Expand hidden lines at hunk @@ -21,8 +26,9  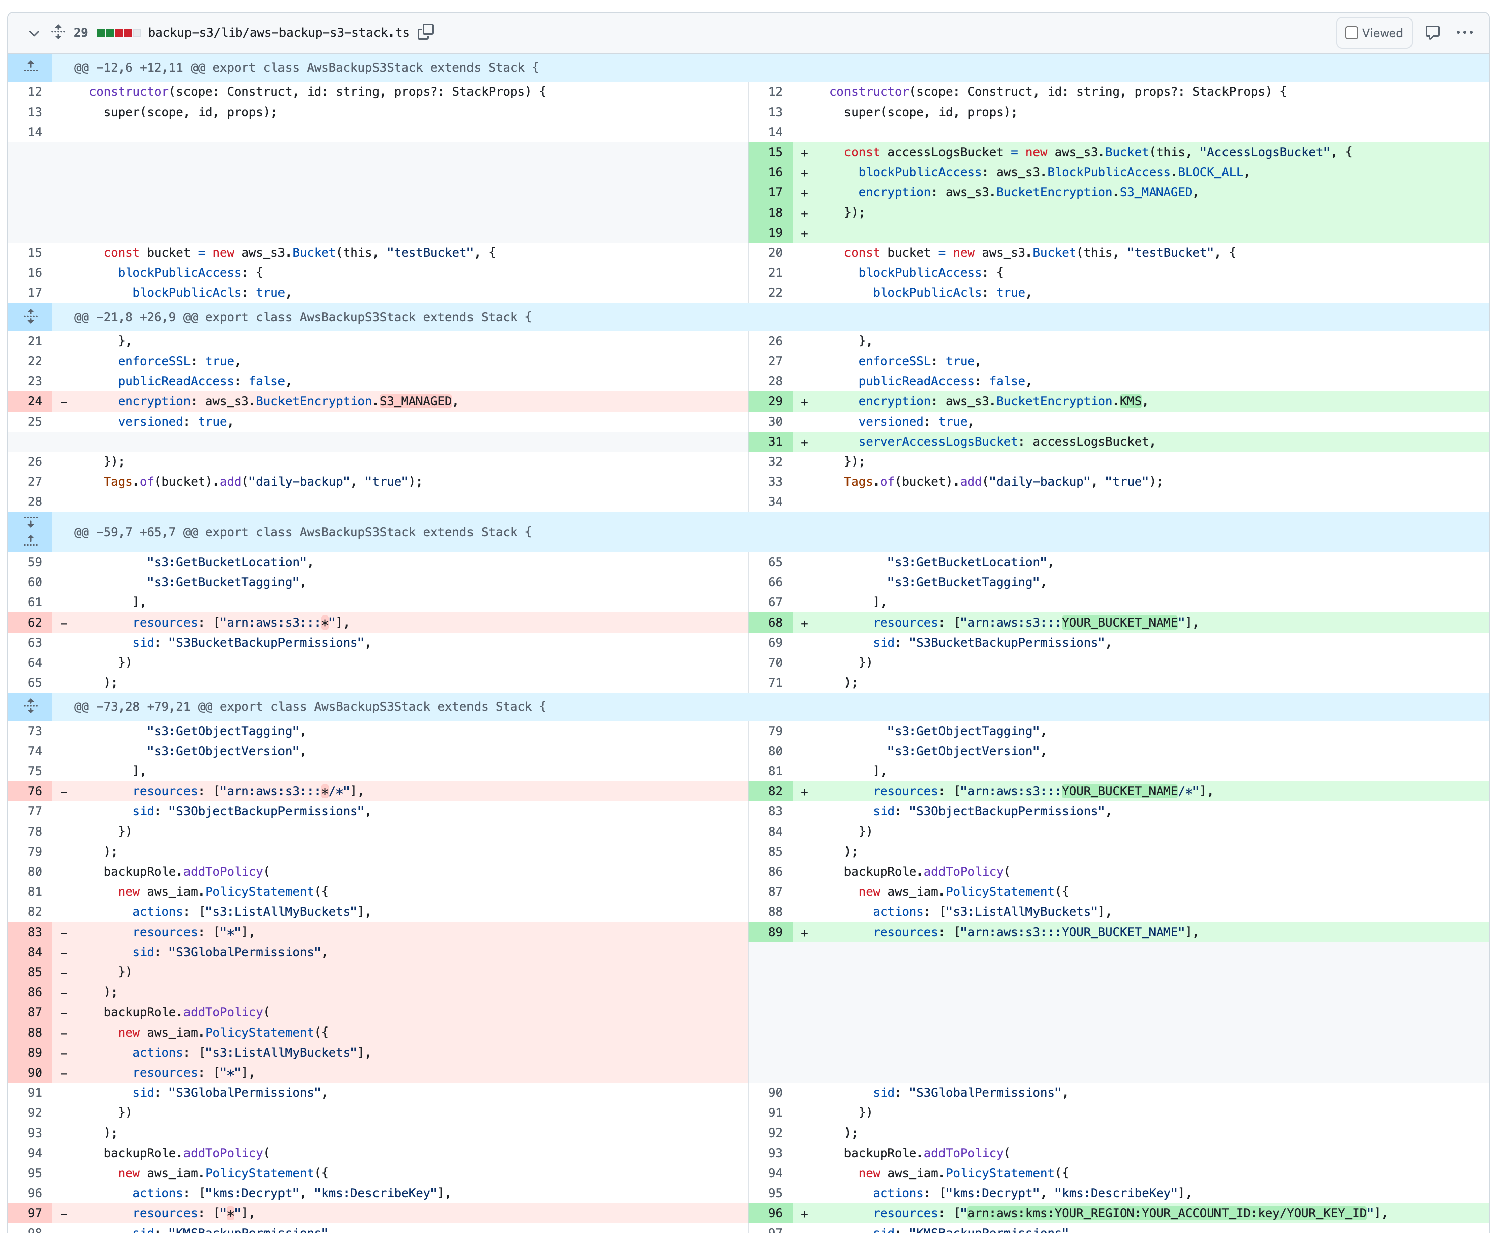31,317
